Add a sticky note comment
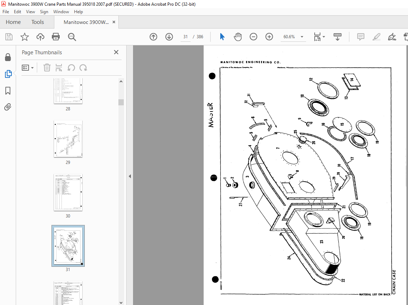Image resolution: width=408 pixels, height=305 pixels. click(x=361, y=37)
